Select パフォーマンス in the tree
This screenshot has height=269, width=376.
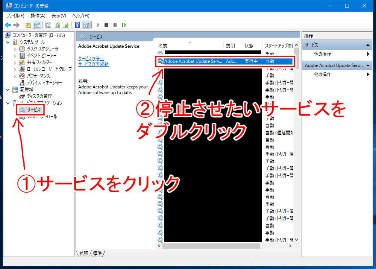click(x=38, y=76)
